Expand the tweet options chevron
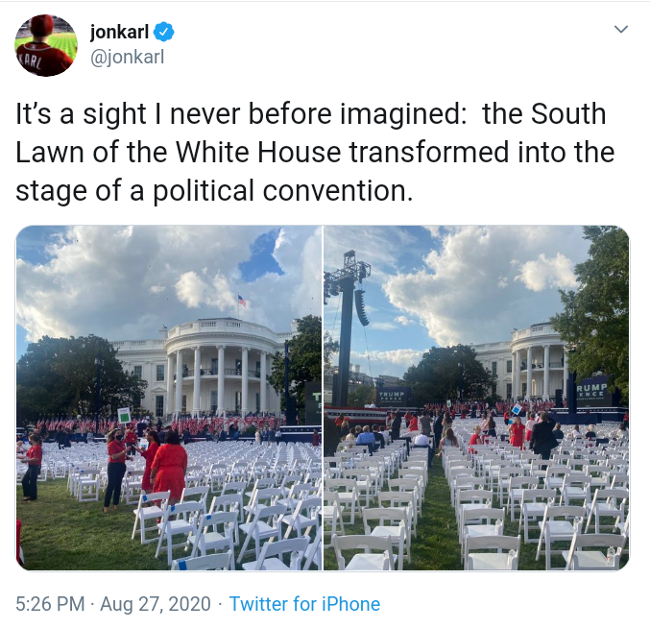 pos(620,29)
